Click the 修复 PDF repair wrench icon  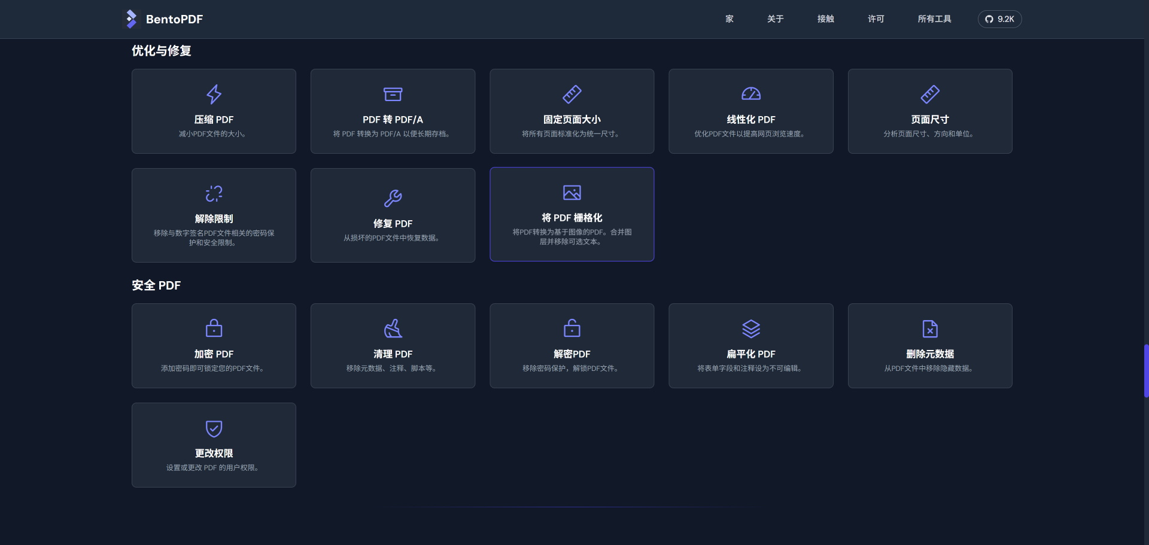[x=392, y=198]
